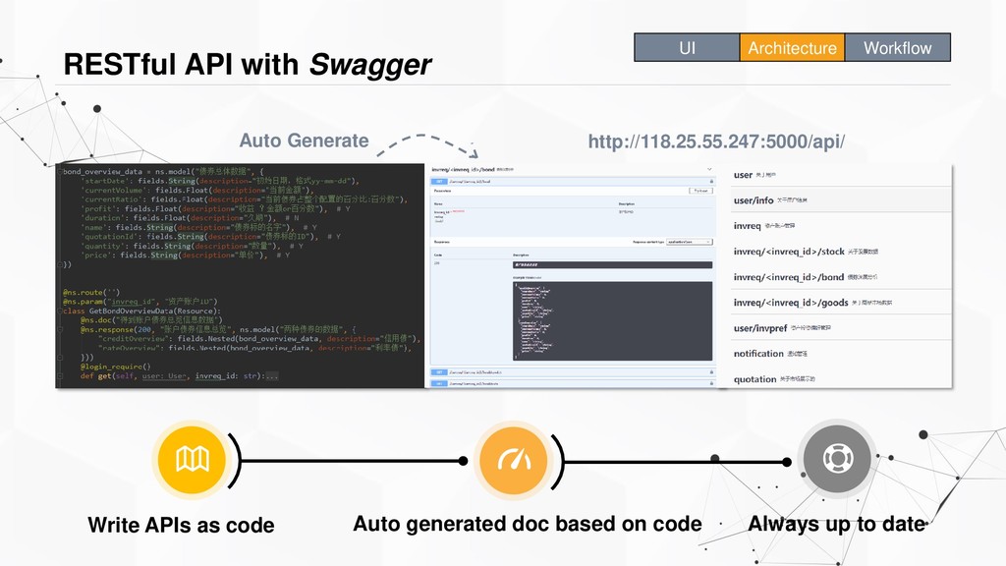Click the orange speedometer gauge icon
This screenshot has width=1006, height=566.
coord(513,460)
